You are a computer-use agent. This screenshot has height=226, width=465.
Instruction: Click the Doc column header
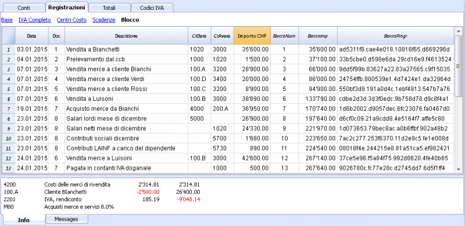[x=56, y=36]
